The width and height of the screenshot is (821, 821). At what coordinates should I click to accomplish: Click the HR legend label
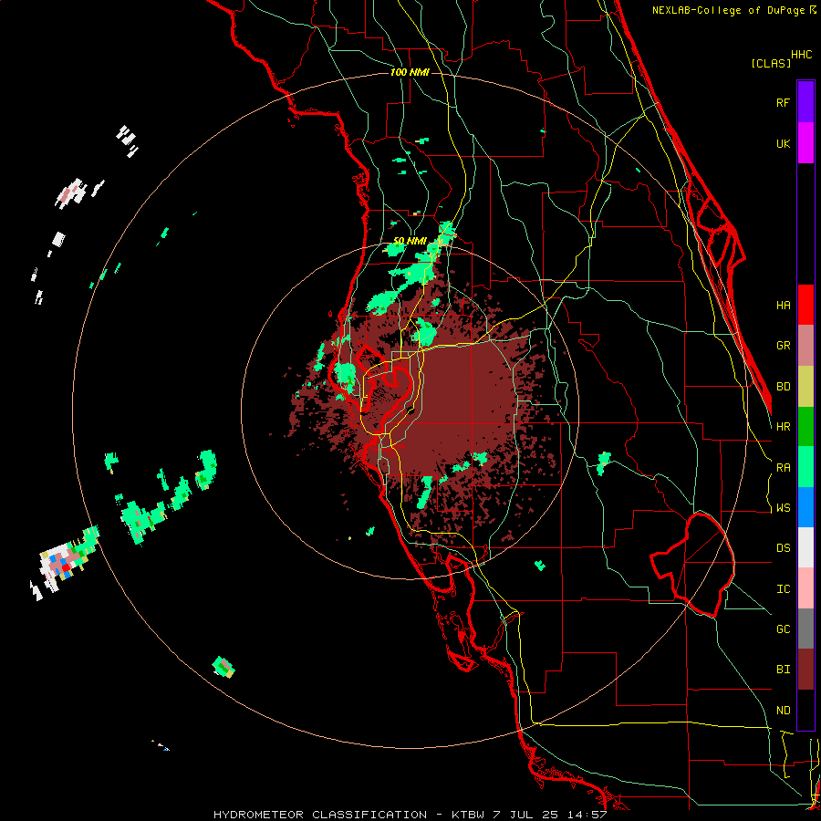[783, 427]
